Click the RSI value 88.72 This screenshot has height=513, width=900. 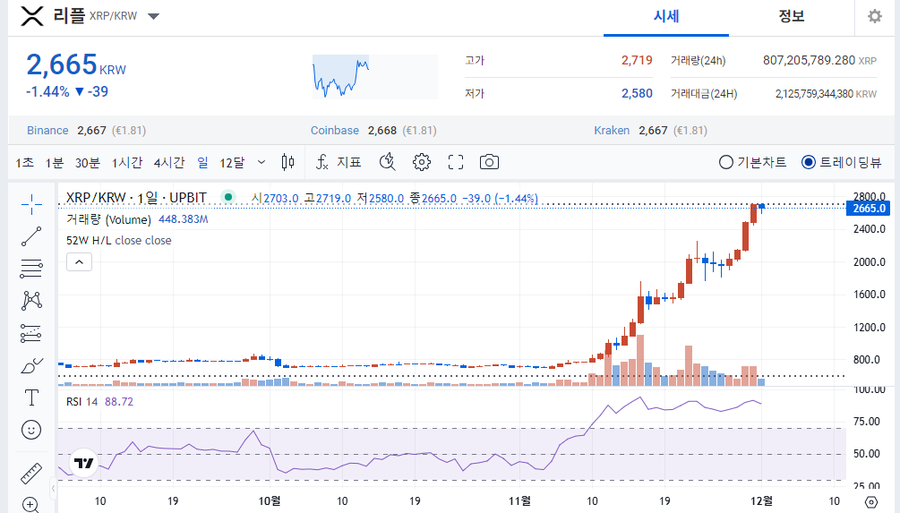click(119, 402)
